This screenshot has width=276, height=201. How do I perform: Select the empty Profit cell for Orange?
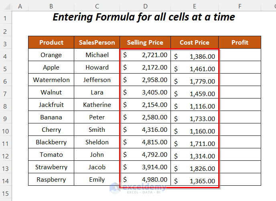tap(240, 55)
